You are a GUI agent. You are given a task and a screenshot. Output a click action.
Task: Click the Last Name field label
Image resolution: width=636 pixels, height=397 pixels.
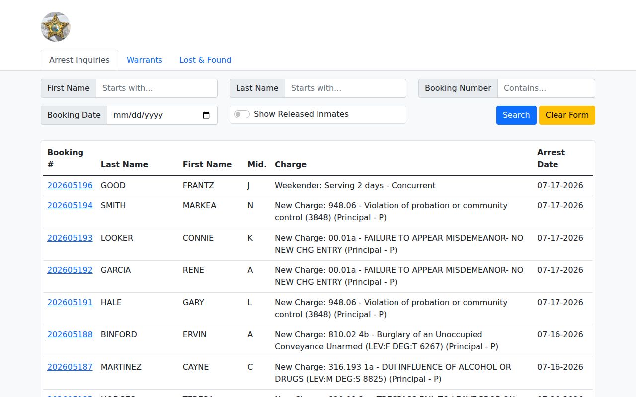point(257,88)
